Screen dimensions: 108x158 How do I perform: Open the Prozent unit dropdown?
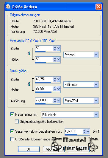[x=81, y=55]
